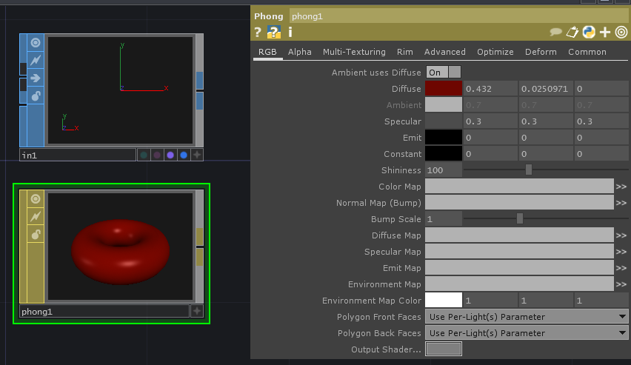Toggle the blue display flag on in1
The height and width of the screenshot is (365, 631).
pyautogui.click(x=184, y=155)
